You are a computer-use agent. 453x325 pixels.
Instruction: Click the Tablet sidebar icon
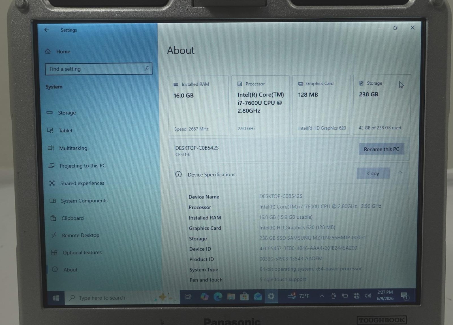coord(50,130)
